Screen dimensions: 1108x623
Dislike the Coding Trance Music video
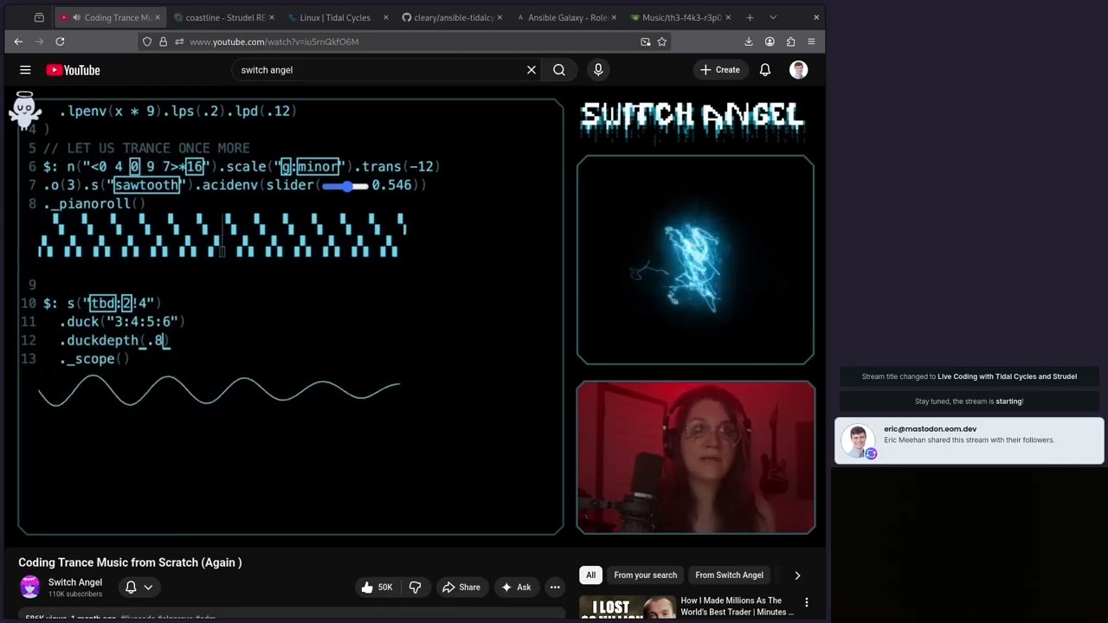click(415, 588)
